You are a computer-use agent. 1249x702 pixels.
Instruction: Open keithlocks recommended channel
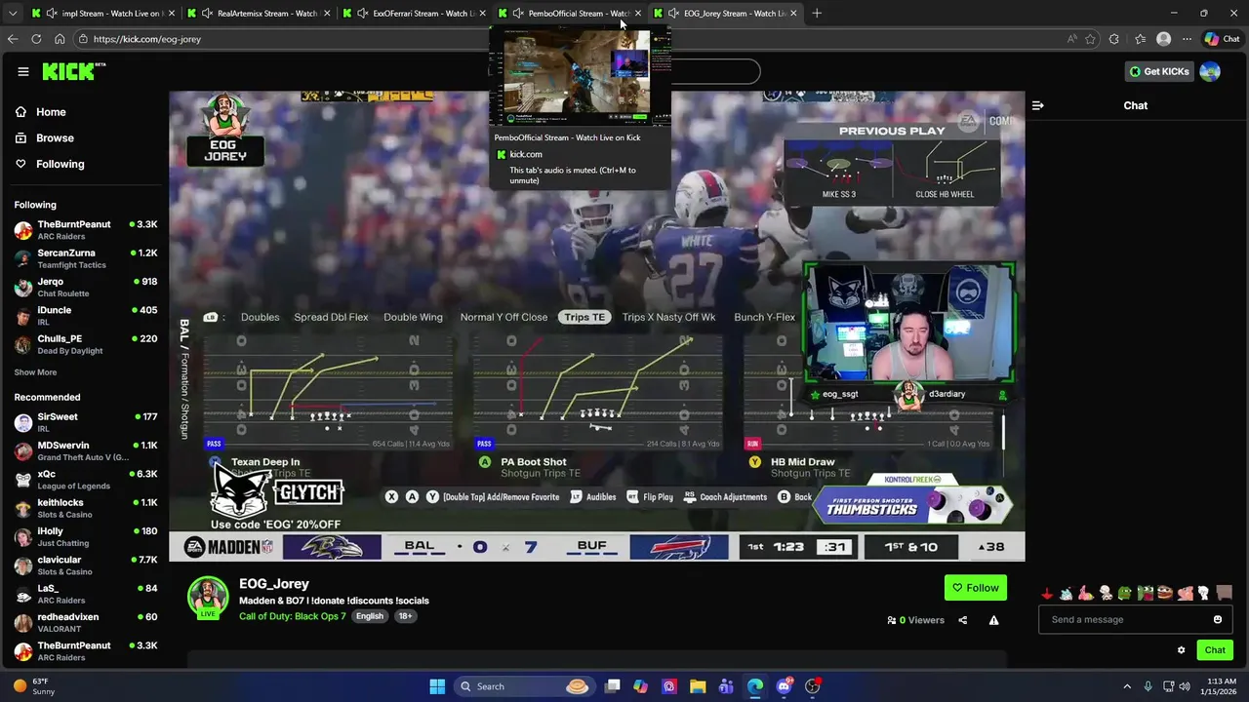[x=86, y=508]
